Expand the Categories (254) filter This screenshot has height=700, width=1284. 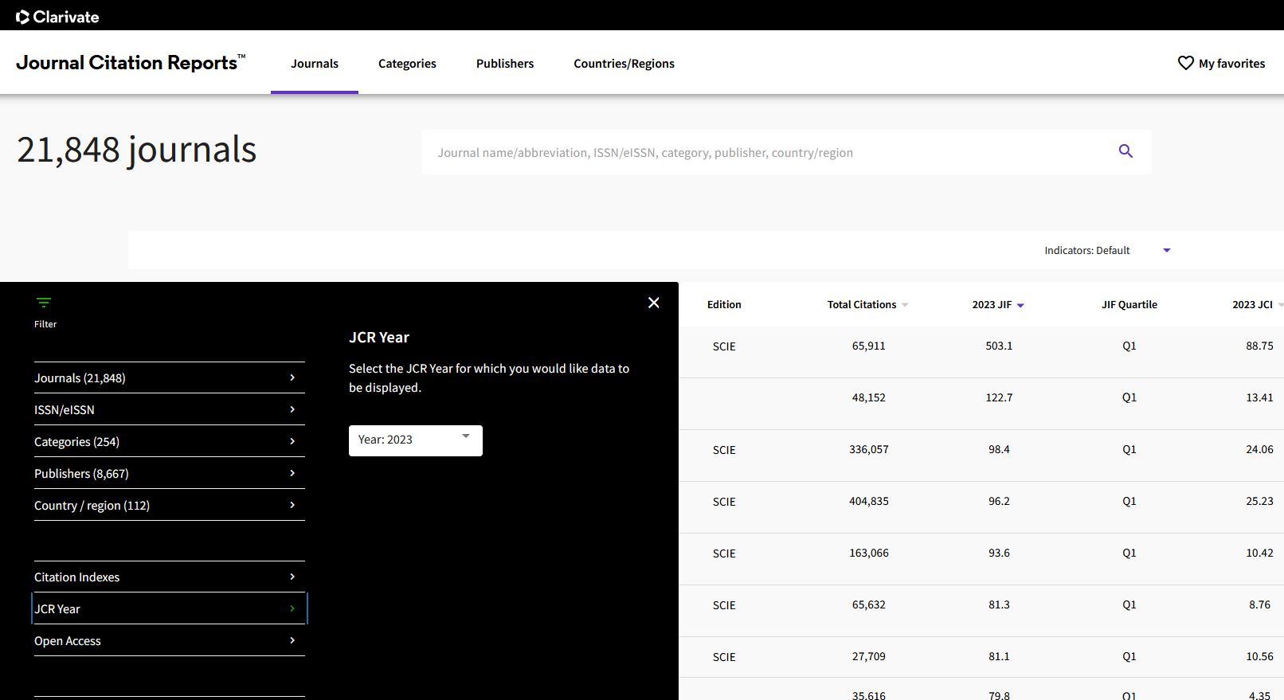[x=169, y=441]
